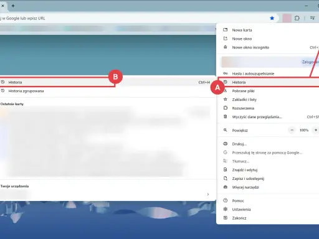Click the exit icon beside Zakończ
Image resolution: width=319 pixels, height=239 pixels.
tap(226, 218)
